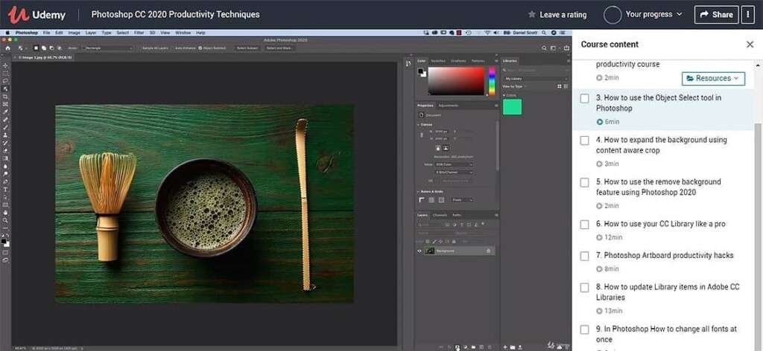The image size is (763, 351).
Task: Hide the Background layer with eye icon
Action: (x=420, y=251)
